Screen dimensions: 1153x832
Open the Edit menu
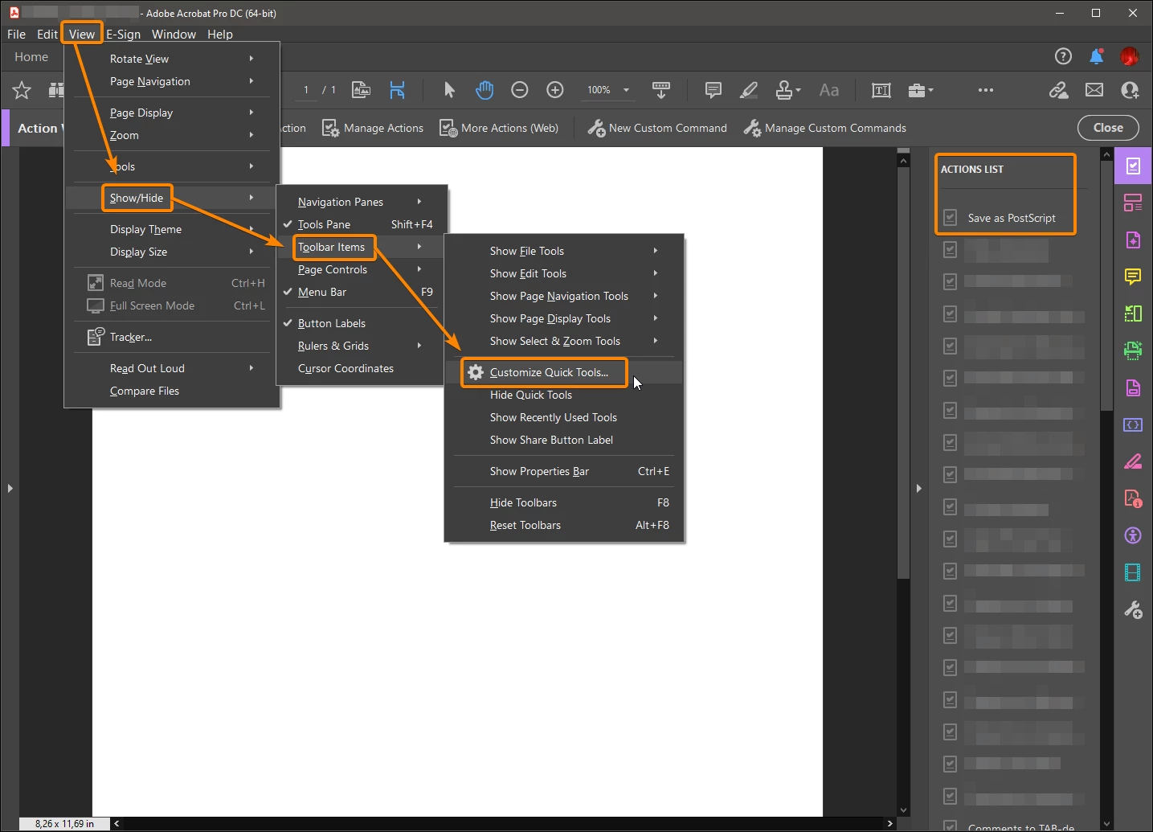pyautogui.click(x=47, y=34)
